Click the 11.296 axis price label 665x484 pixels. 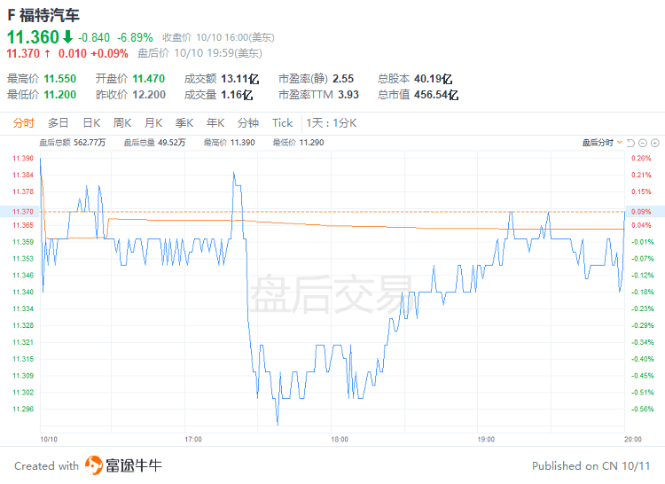pyautogui.click(x=23, y=409)
